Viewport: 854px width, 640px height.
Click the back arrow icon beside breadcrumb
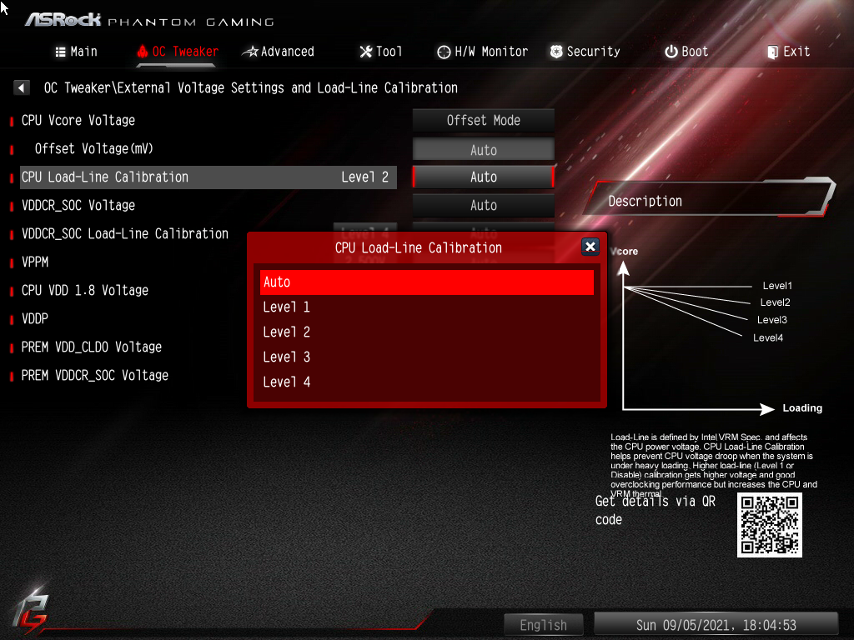[21, 87]
